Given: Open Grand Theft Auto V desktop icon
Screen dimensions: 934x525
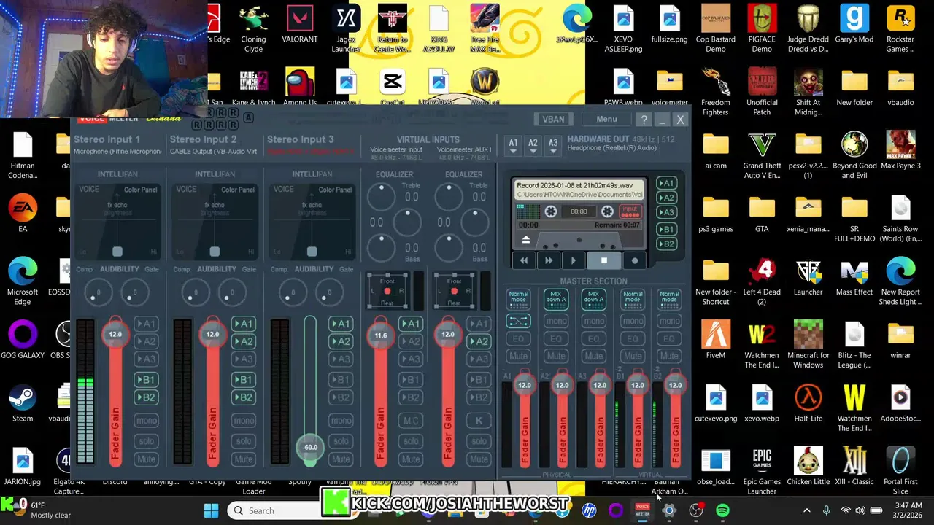Looking at the screenshot, I should tap(762, 155).
